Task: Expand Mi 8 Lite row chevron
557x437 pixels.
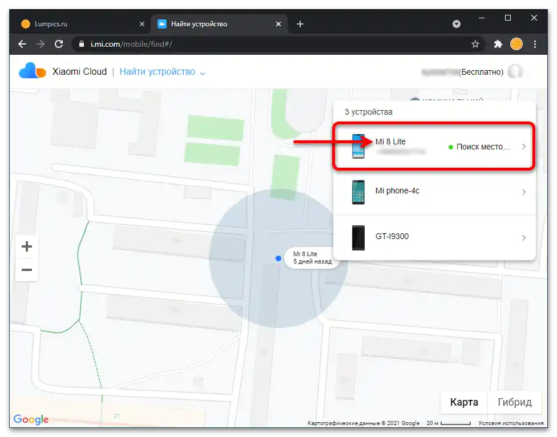Action: tap(523, 147)
